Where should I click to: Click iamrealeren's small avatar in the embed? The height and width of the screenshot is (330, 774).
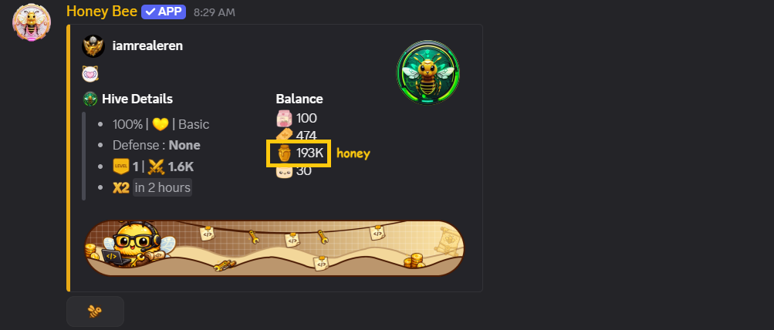[x=93, y=45]
